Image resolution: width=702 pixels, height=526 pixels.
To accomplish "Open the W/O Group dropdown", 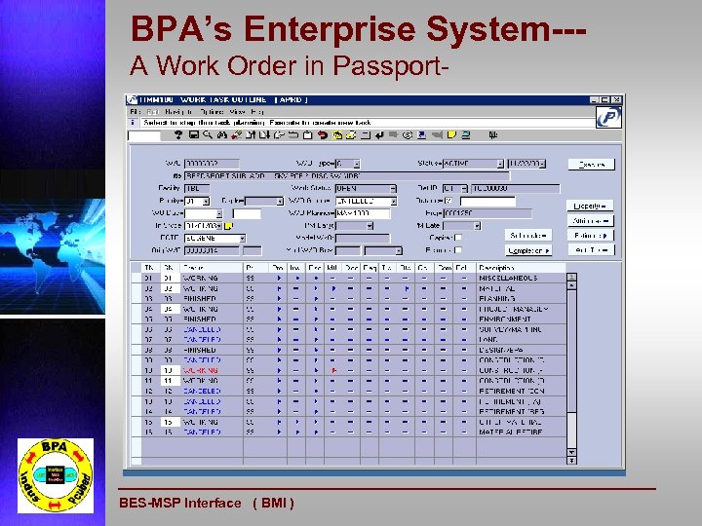I will [x=394, y=202].
